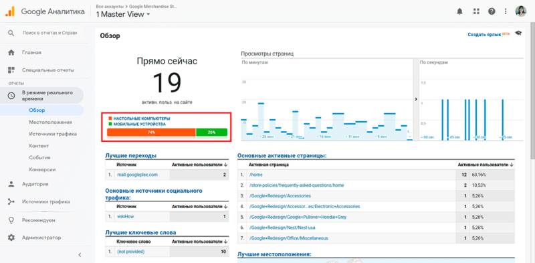Screen dimensions: 535x263
Task: Click the Лучшие ключевые слова heading
Action: point(140,232)
